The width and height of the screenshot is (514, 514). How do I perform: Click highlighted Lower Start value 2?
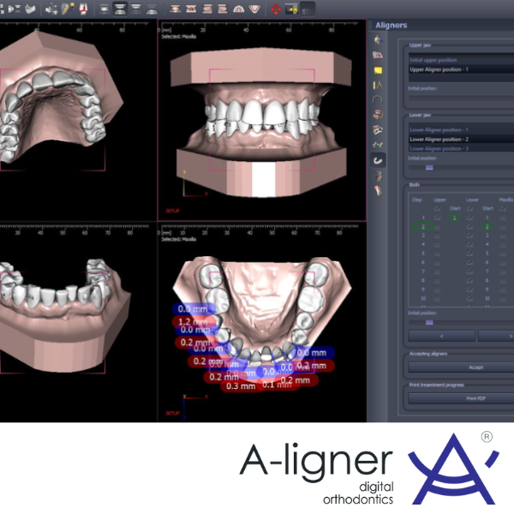[x=487, y=226]
